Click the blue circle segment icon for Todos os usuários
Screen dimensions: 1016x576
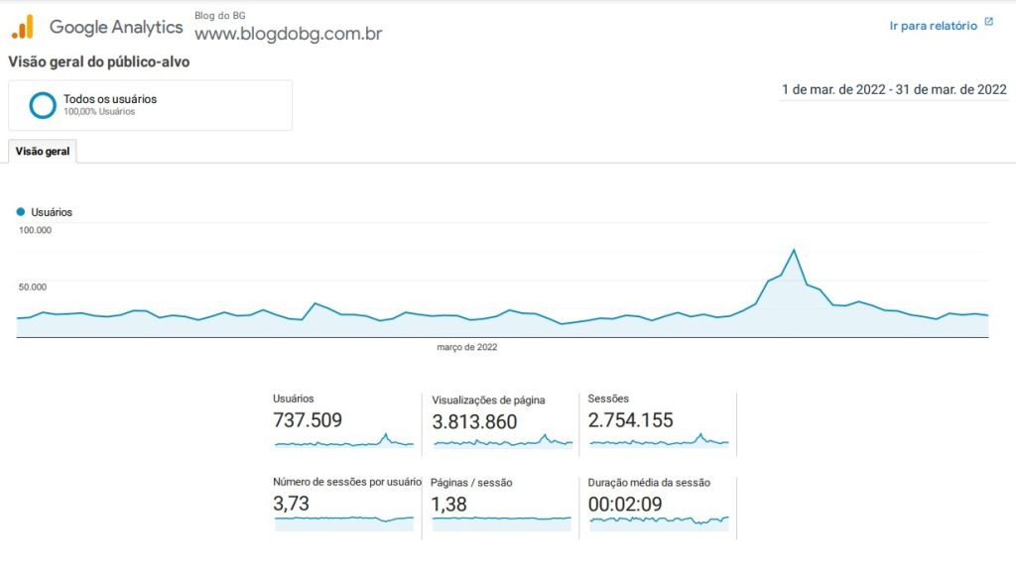43,105
